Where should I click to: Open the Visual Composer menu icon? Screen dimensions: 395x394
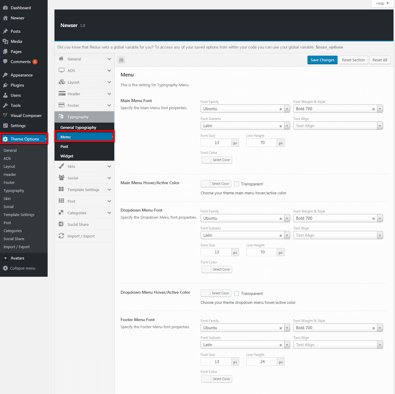click(5, 115)
